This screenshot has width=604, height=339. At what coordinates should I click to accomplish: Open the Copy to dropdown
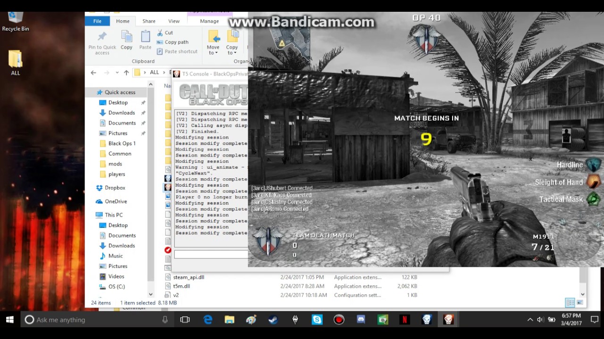pyautogui.click(x=232, y=42)
